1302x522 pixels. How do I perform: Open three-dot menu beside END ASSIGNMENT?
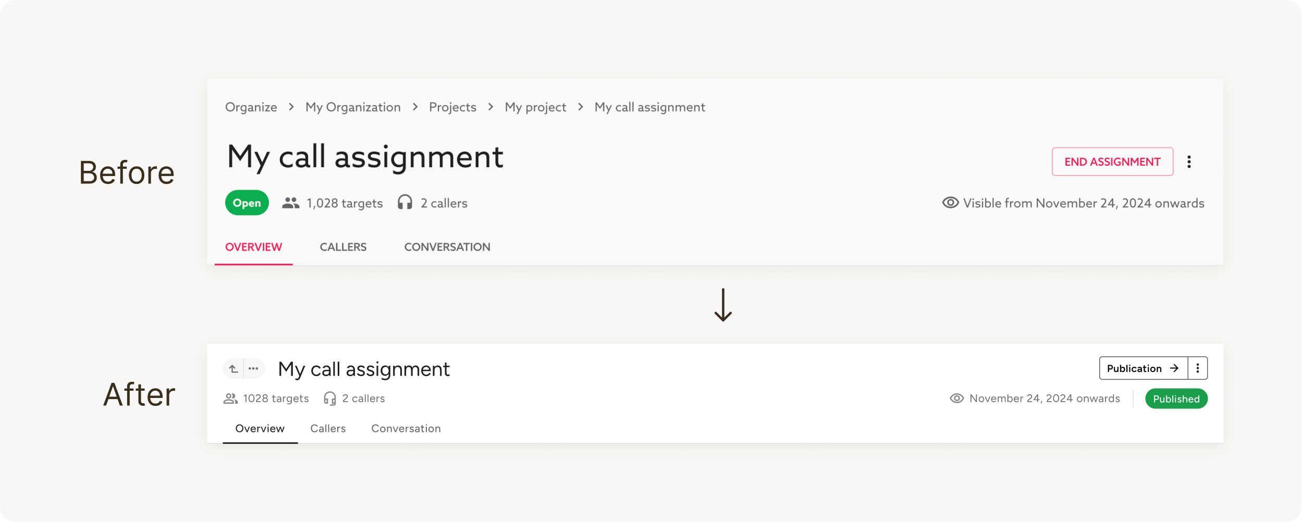[1189, 161]
